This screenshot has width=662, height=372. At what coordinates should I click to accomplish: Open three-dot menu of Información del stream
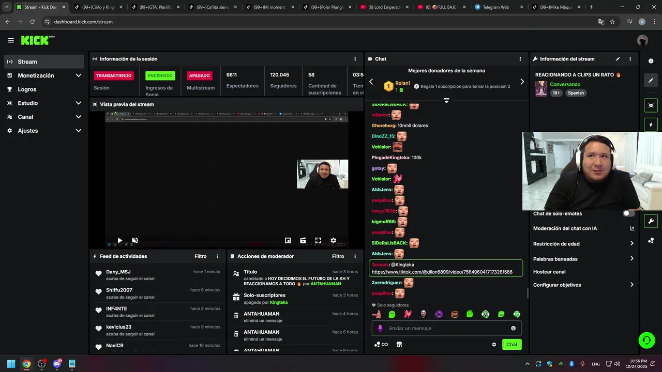(630, 59)
